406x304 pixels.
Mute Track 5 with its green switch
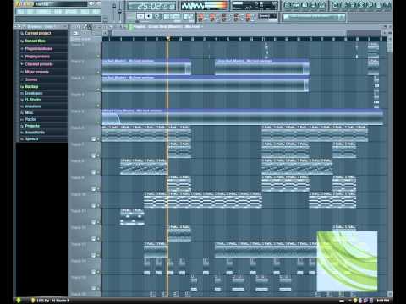tap(98, 122)
